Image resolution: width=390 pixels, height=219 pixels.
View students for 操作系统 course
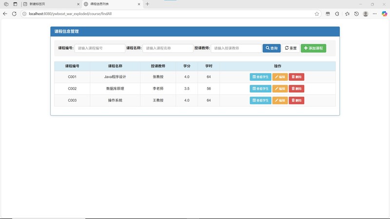pos(260,100)
